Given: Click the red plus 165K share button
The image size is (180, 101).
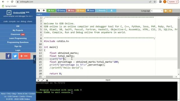Looking at the screenshot, I should point(24,56).
